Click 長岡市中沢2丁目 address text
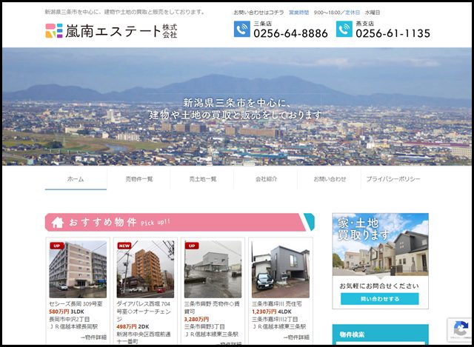Image resolution: width=474 pixels, height=347 pixels. [70, 319]
